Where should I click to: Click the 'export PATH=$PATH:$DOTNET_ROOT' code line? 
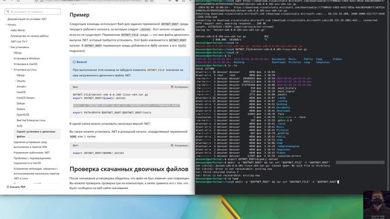click(x=112, y=113)
